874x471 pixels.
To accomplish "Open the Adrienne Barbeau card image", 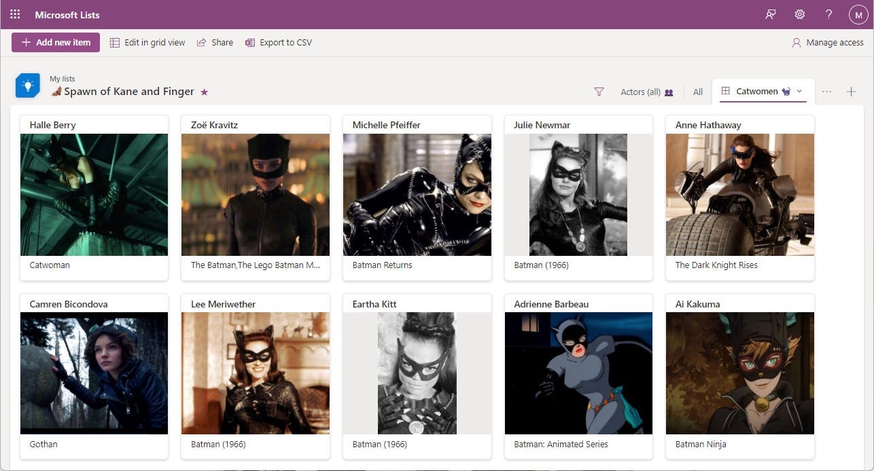I will (578, 373).
